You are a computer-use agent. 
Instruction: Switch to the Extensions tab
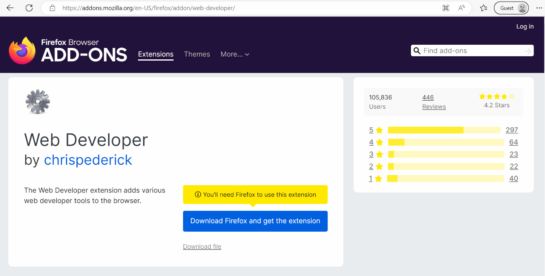click(156, 54)
